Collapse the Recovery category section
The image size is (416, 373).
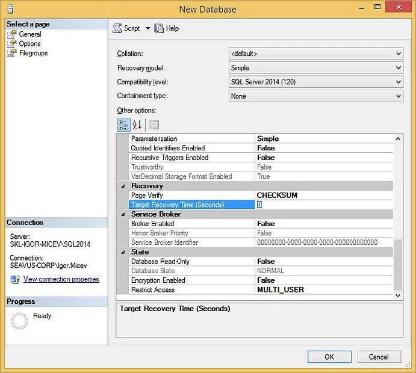pyautogui.click(x=123, y=186)
